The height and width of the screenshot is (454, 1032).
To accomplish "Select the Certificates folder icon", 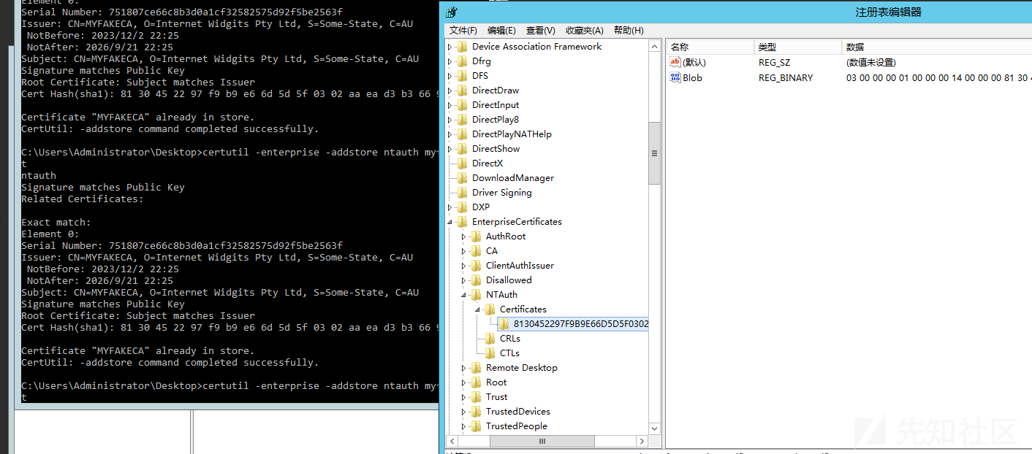I will [490, 309].
